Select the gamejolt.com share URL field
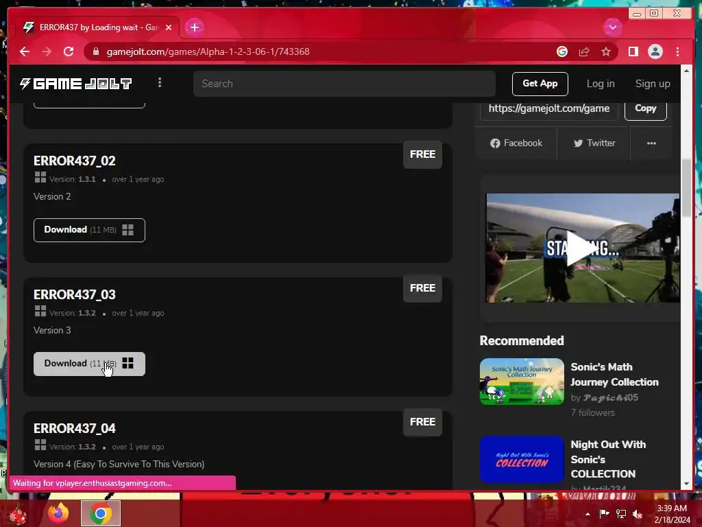The width and height of the screenshot is (702, 527). click(549, 108)
